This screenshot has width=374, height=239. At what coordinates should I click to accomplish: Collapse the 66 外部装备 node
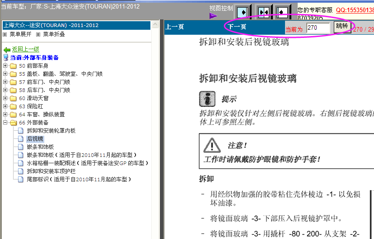[x=5, y=122]
